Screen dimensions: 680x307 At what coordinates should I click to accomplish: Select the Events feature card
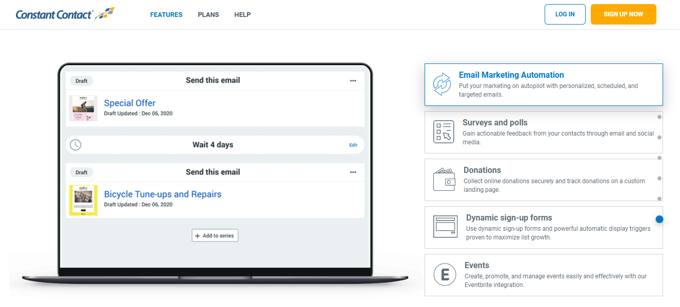coord(544,275)
